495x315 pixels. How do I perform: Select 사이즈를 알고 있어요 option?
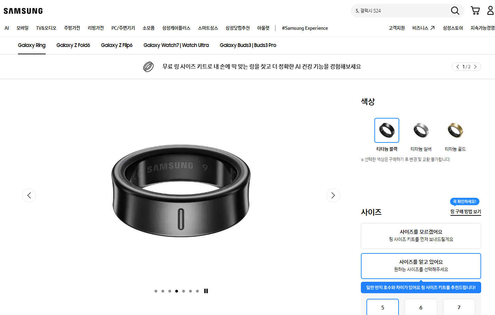coord(421,266)
